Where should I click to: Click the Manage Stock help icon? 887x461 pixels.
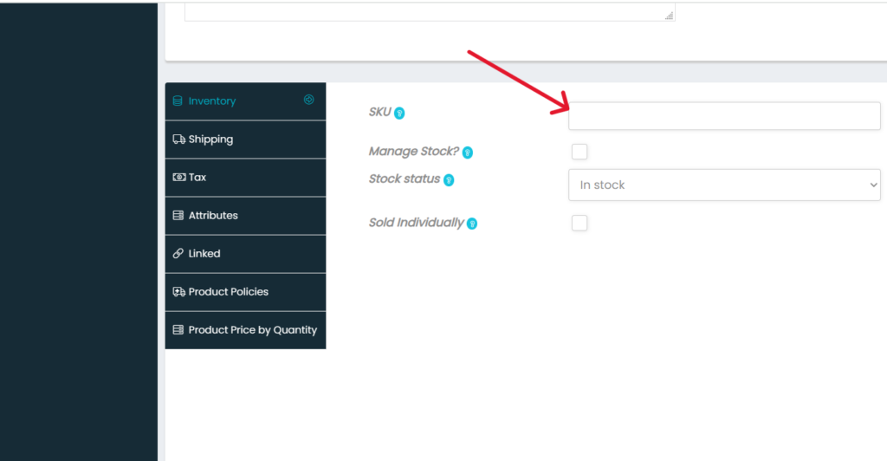pos(467,153)
